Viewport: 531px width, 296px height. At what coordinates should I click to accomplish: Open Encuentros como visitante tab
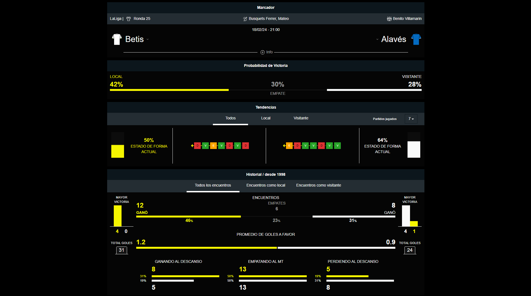tap(319, 185)
